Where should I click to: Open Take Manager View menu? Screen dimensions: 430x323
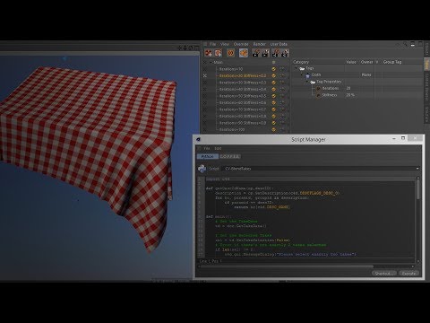click(x=225, y=44)
